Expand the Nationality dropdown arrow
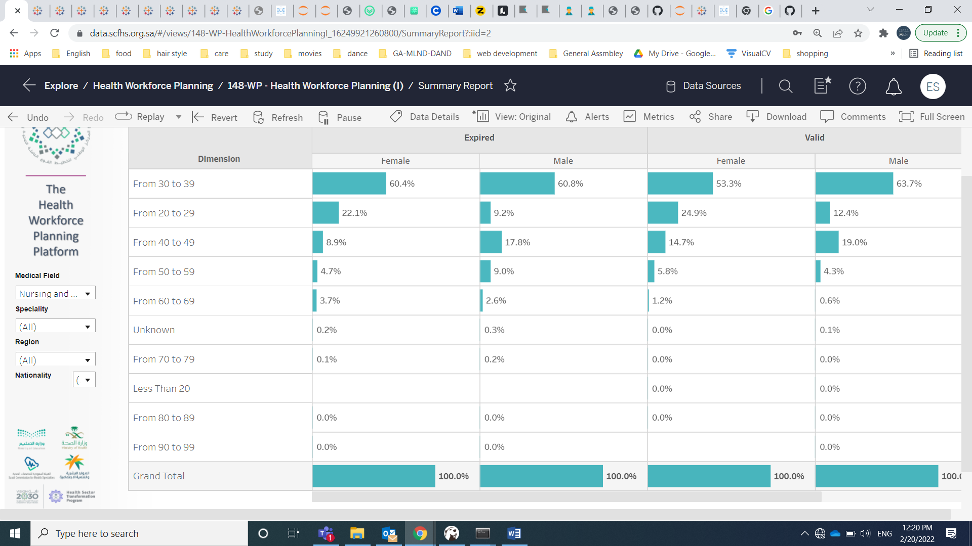Image resolution: width=972 pixels, height=546 pixels. pyautogui.click(x=88, y=380)
